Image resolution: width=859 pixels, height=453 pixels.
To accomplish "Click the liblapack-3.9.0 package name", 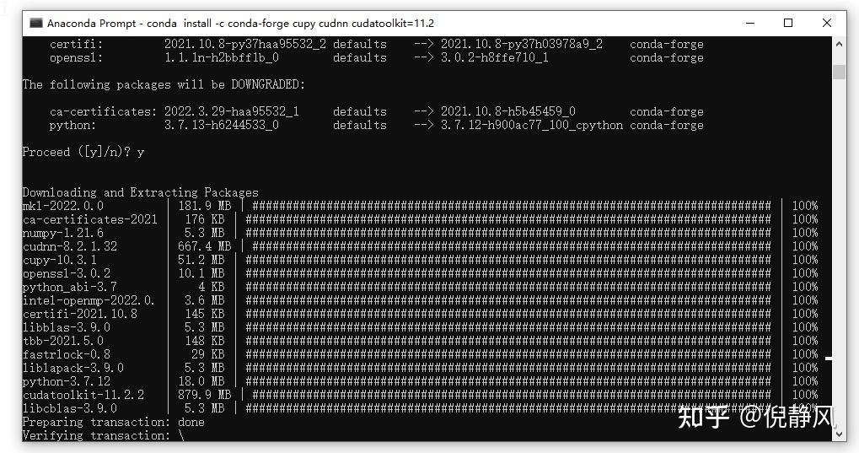I will [x=72, y=368].
